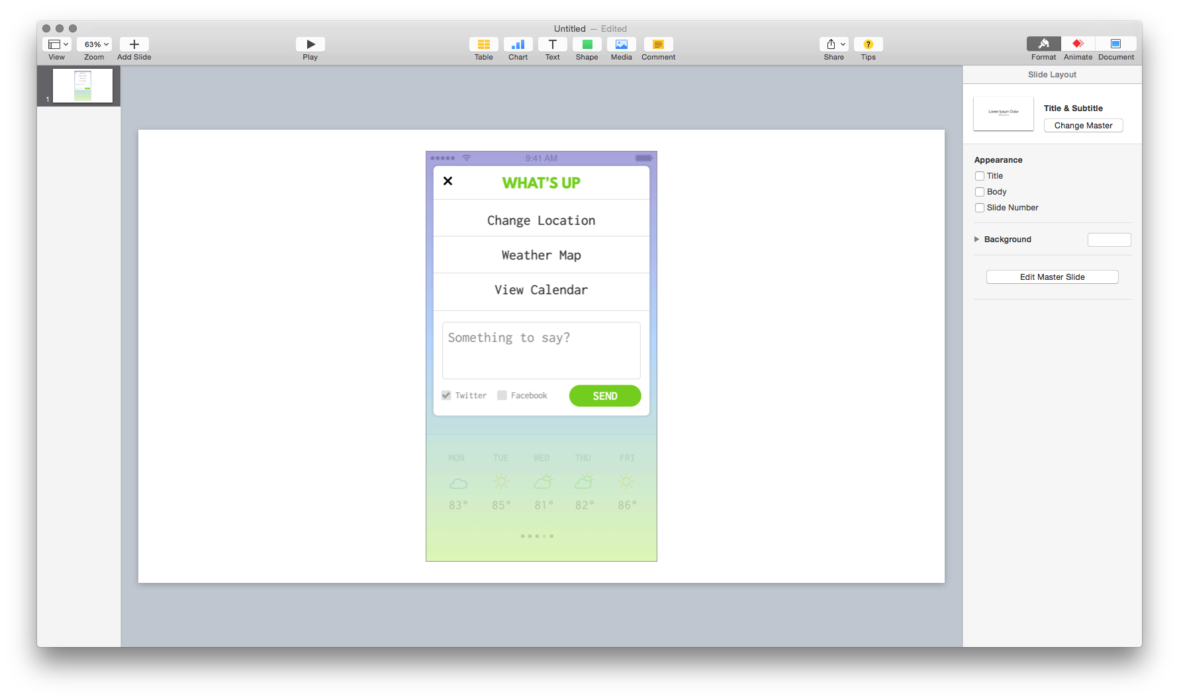Image resolution: width=1179 pixels, height=700 pixels.
Task: Insert a Shape from the toolbar
Action: pos(587,44)
